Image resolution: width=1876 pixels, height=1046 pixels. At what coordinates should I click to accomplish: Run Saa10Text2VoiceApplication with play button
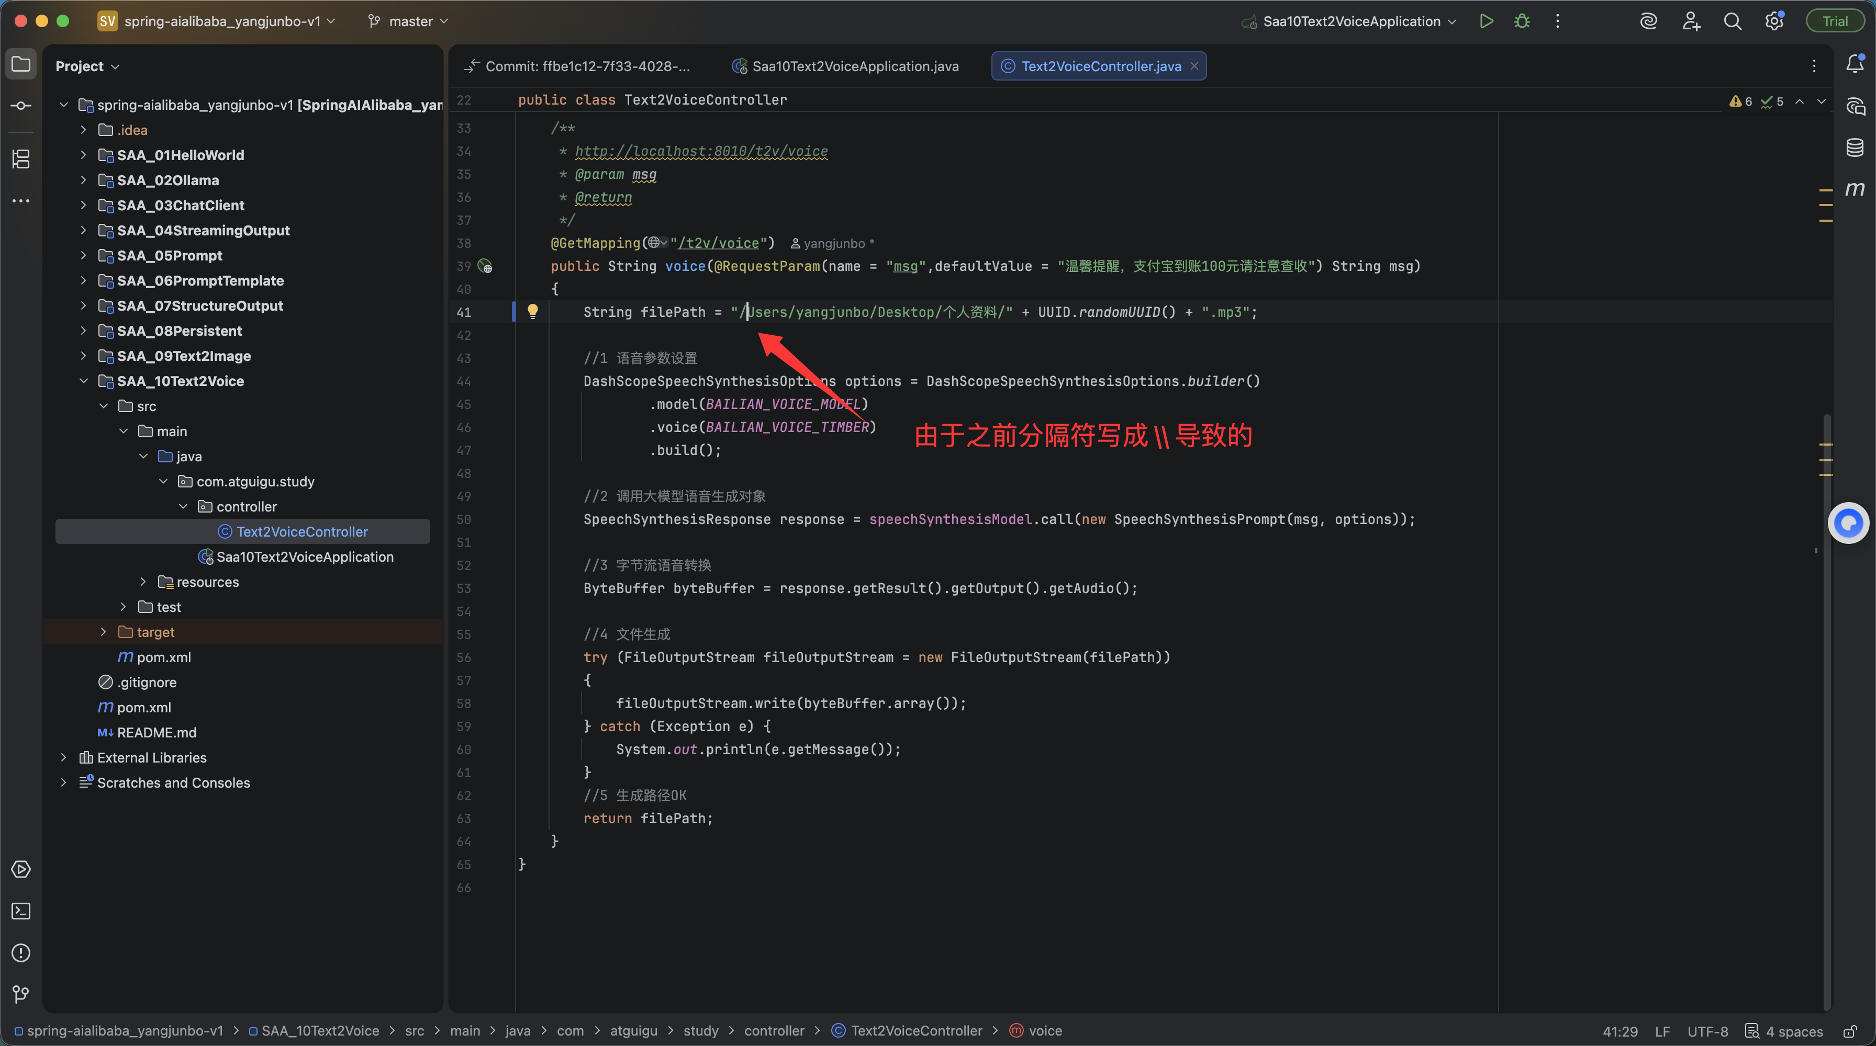pos(1487,21)
